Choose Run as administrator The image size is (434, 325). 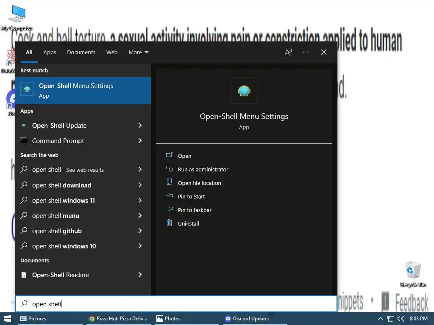pyautogui.click(x=197, y=169)
